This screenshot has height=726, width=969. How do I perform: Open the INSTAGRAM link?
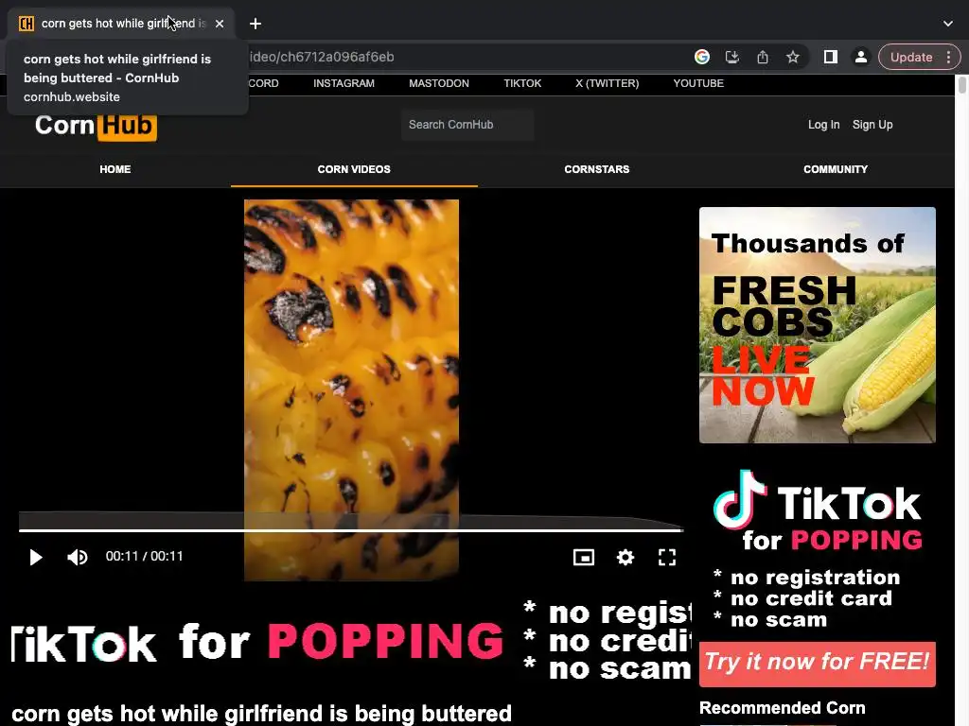click(344, 83)
